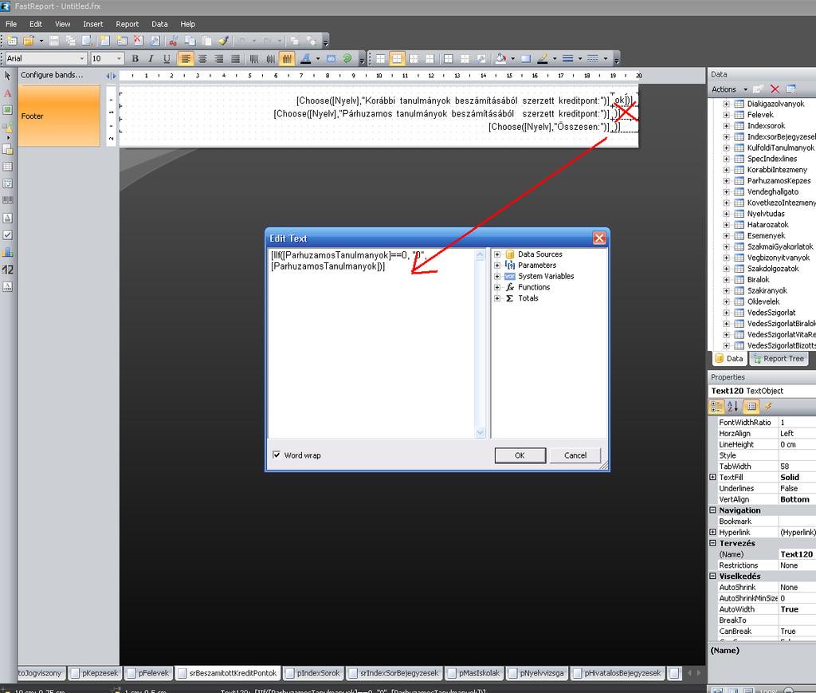Toggle the Word wrap checkbox
Image resolution: width=816 pixels, height=693 pixels.
[277, 455]
